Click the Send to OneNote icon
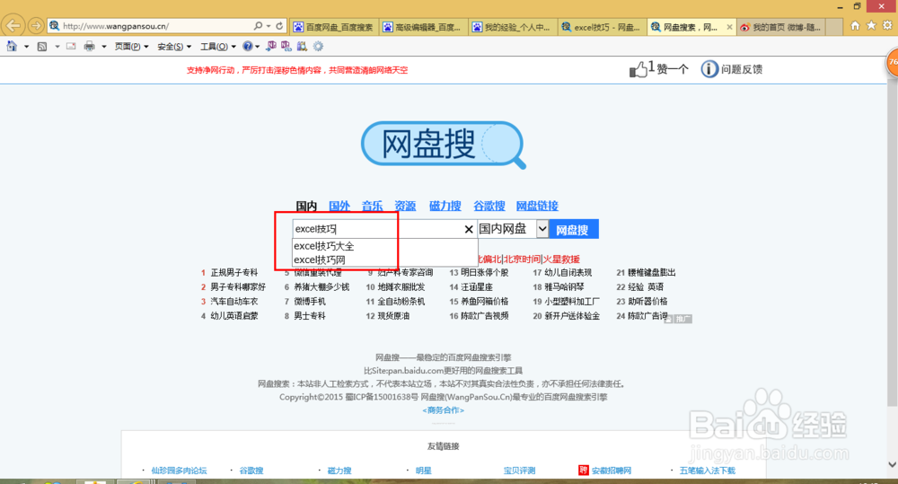 [x=271, y=47]
